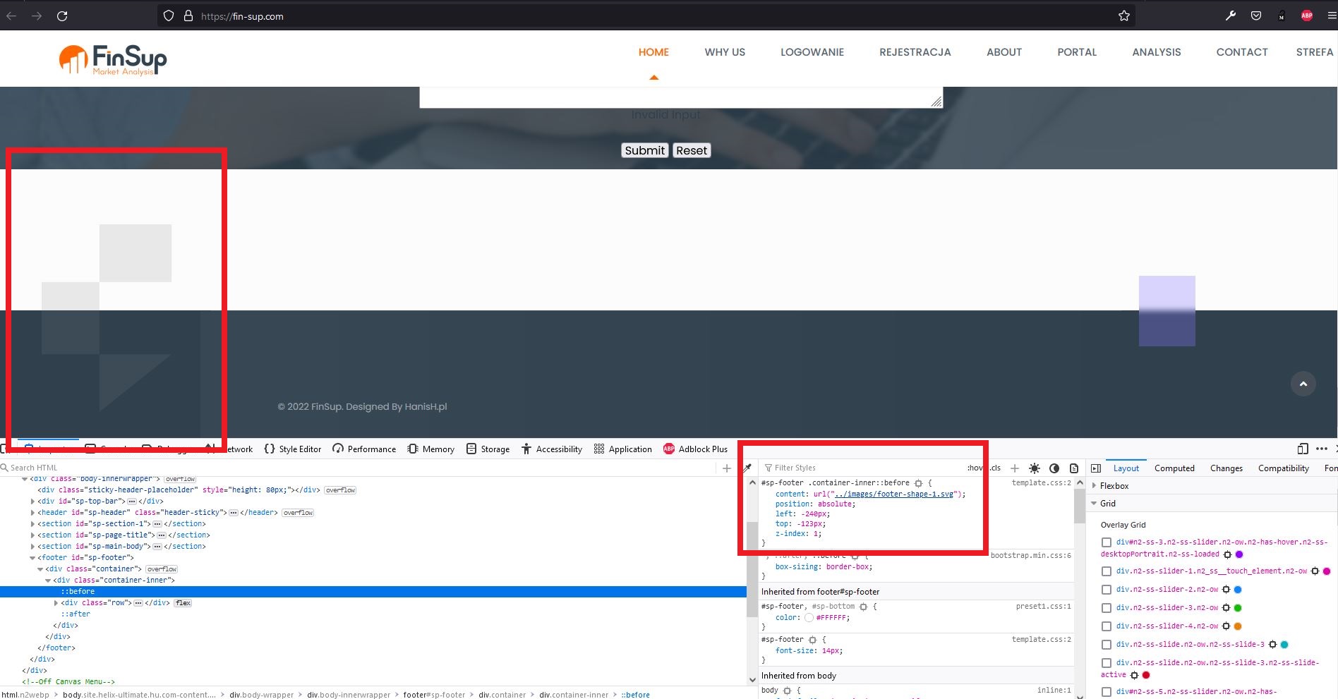Toggle light color scheme simulation (sun icon)
The width and height of the screenshot is (1338, 699).
[1035, 468]
